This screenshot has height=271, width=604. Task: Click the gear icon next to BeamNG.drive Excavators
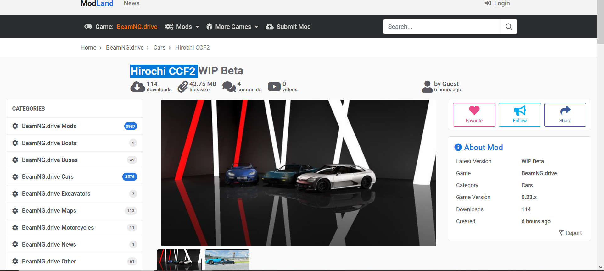click(15, 193)
